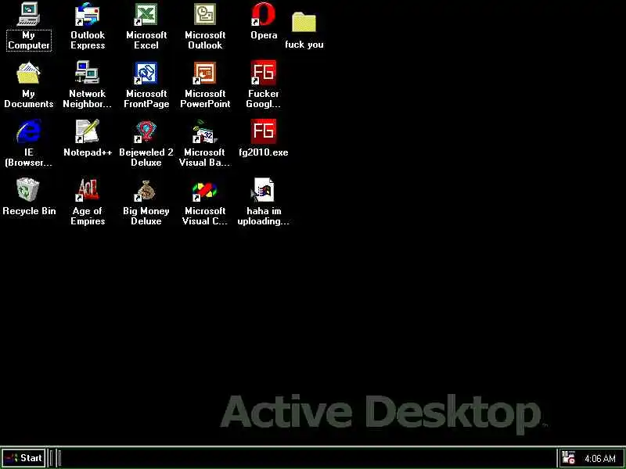This screenshot has height=469, width=626.
Task: Open the Outlook Express shortcut
Action: tap(88, 14)
